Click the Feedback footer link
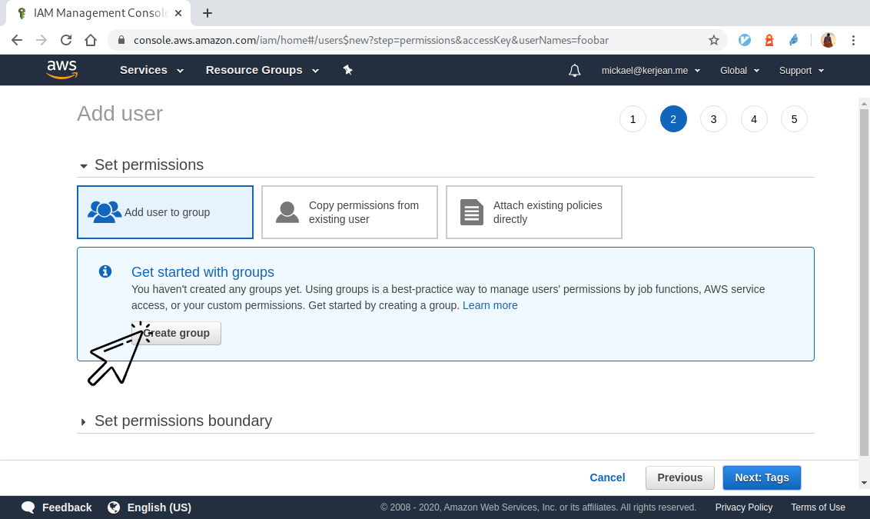 tap(67, 507)
